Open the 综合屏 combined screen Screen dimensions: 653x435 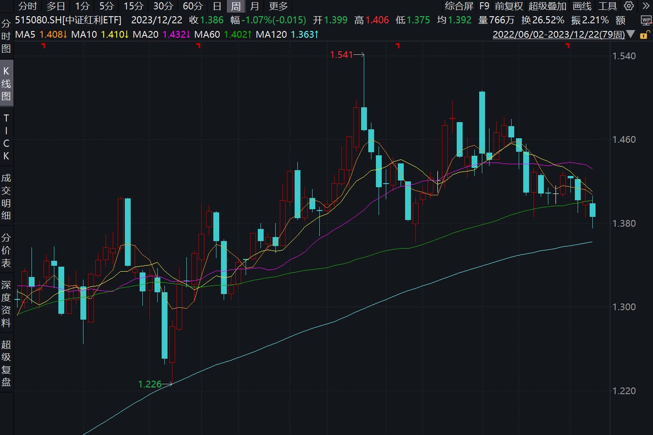[459, 6]
